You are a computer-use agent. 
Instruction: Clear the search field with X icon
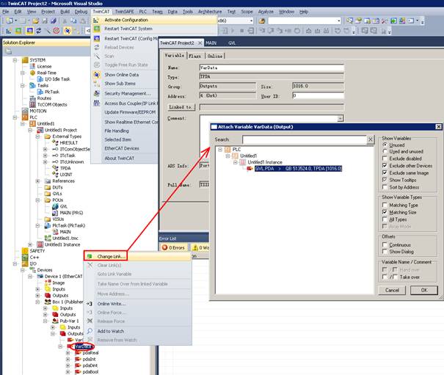(371, 139)
